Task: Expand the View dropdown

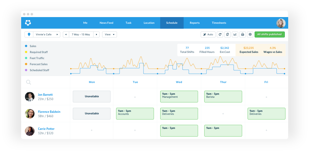Action: click(x=109, y=34)
